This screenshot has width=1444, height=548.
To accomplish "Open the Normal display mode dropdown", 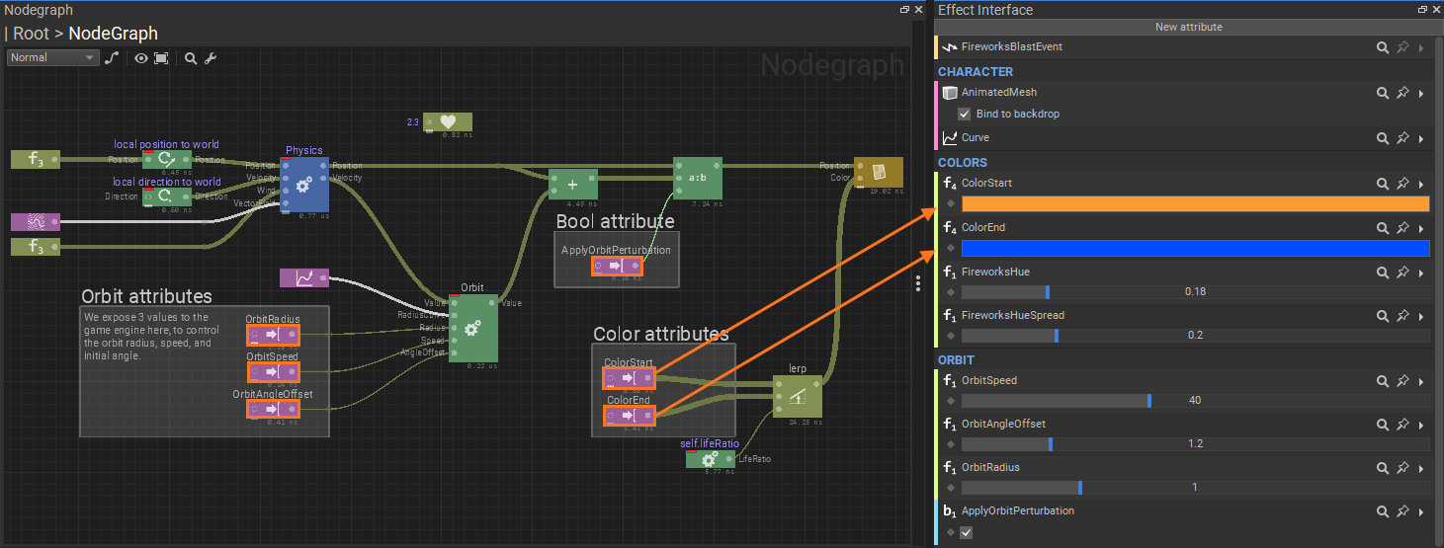I will click(53, 57).
